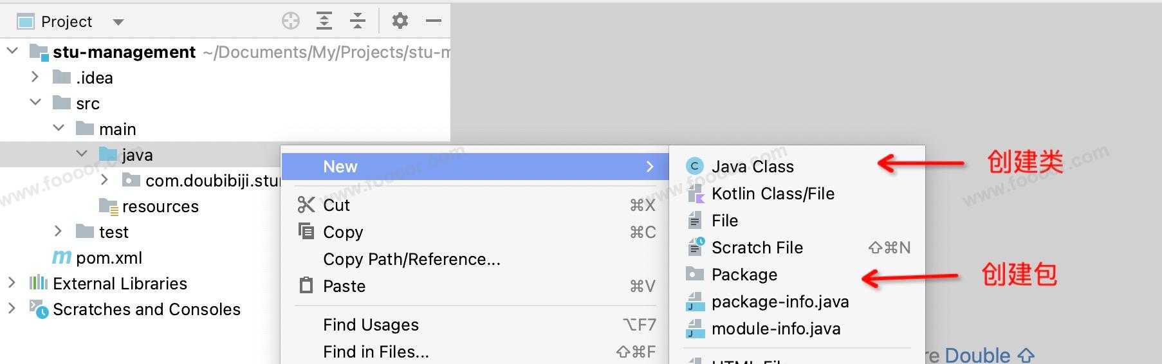Open the Project view dropdown arrow

click(x=118, y=22)
